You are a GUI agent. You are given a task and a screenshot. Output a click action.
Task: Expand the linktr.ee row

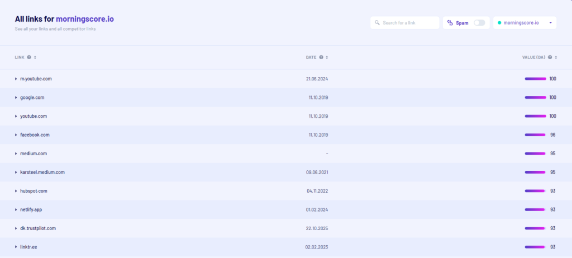tap(16, 247)
